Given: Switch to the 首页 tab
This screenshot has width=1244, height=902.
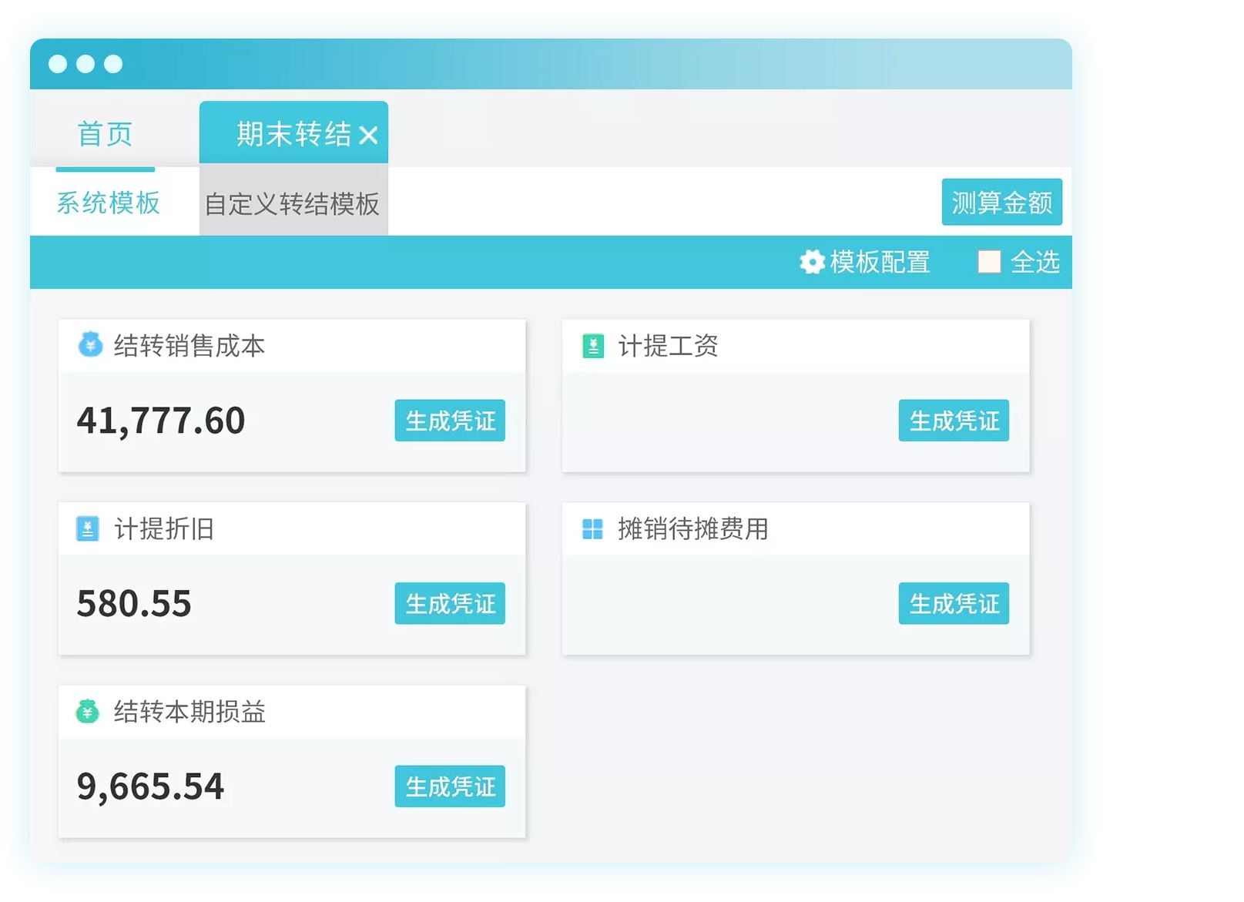Looking at the screenshot, I should point(105,134).
